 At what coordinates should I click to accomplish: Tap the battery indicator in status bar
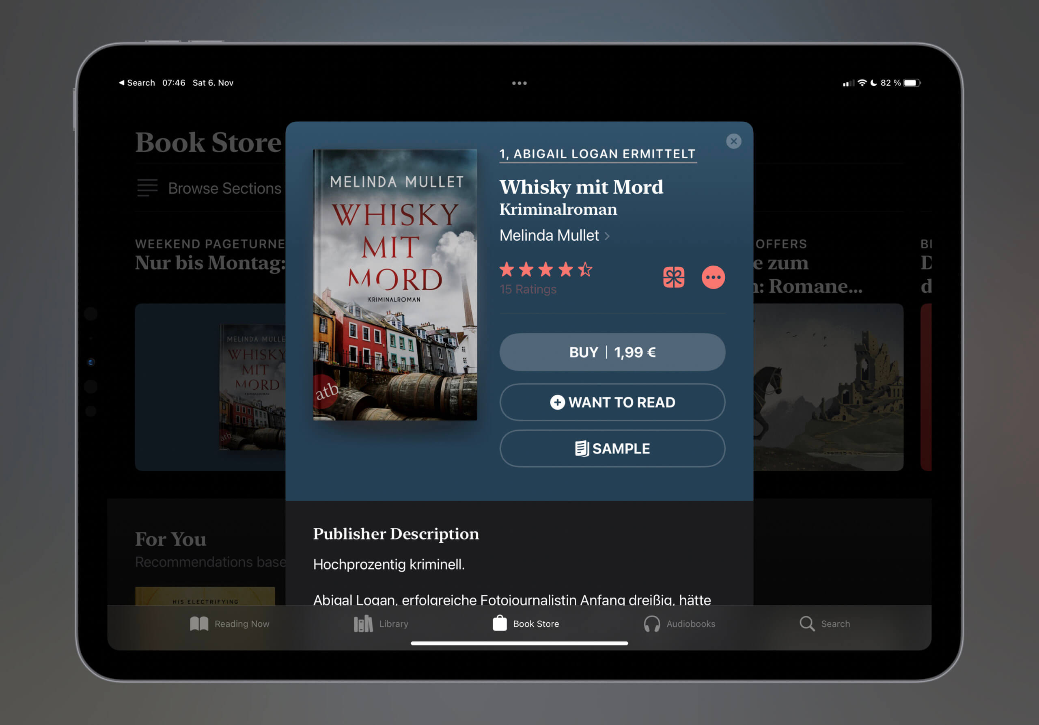912,83
